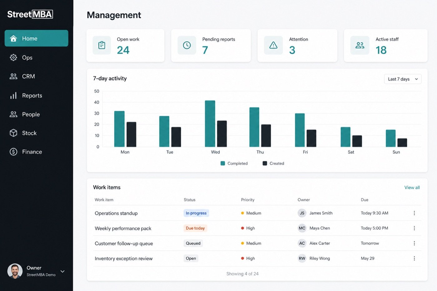Click the Showing 4 of 24 text
The image size is (437, 291).
(243, 274)
